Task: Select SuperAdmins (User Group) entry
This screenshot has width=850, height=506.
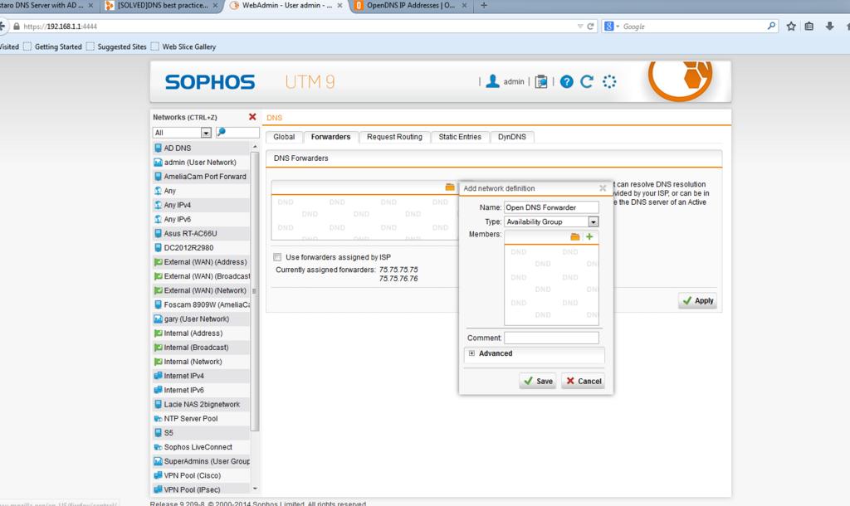Action: pyautogui.click(x=201, y=461)
